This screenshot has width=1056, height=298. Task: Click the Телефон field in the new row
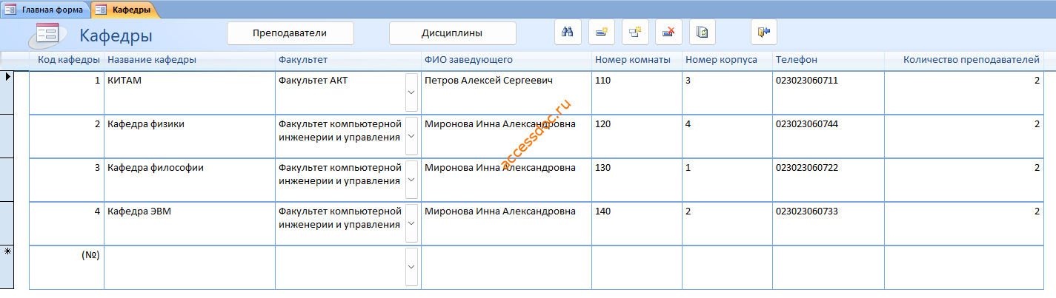pos(828,267)
